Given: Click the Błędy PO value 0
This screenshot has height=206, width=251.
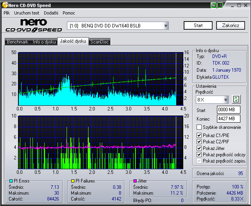Looking at the screenshot, I should point(182,201).
